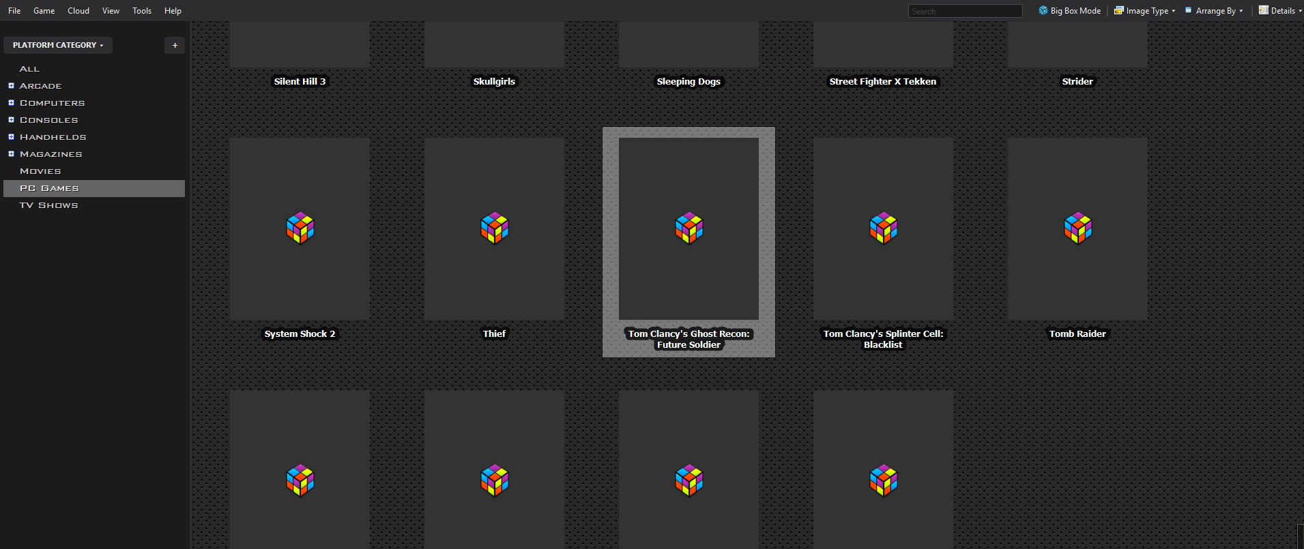Click the Tom Clancy's Ghost Recon: Future Soldier label
Screen dimensions: 1304x549
[689, 339]
